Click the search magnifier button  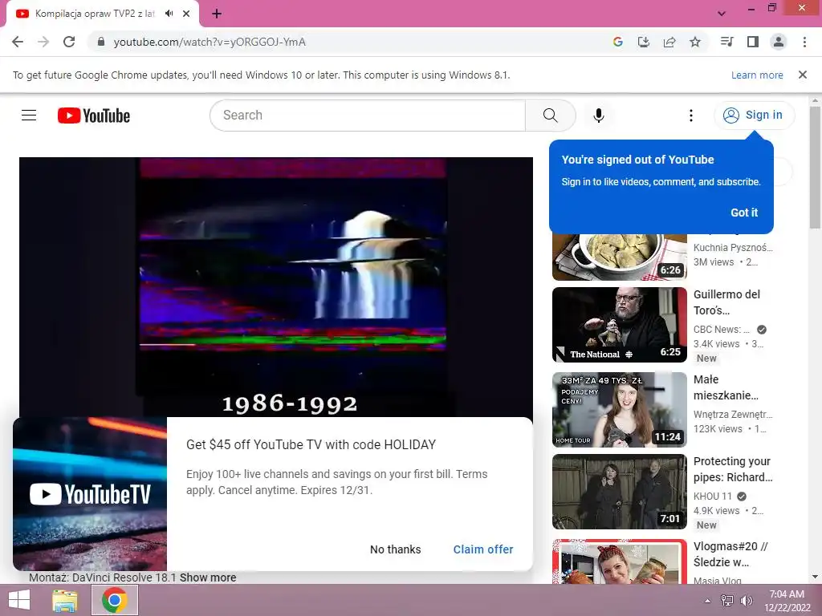[550, 115]
